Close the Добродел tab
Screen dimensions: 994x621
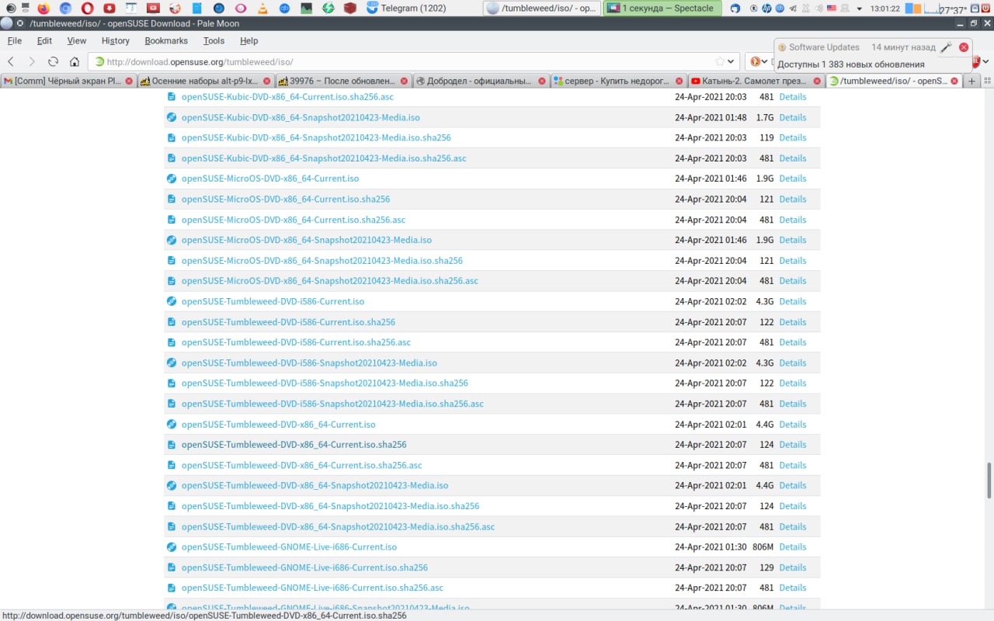[541, 81]
